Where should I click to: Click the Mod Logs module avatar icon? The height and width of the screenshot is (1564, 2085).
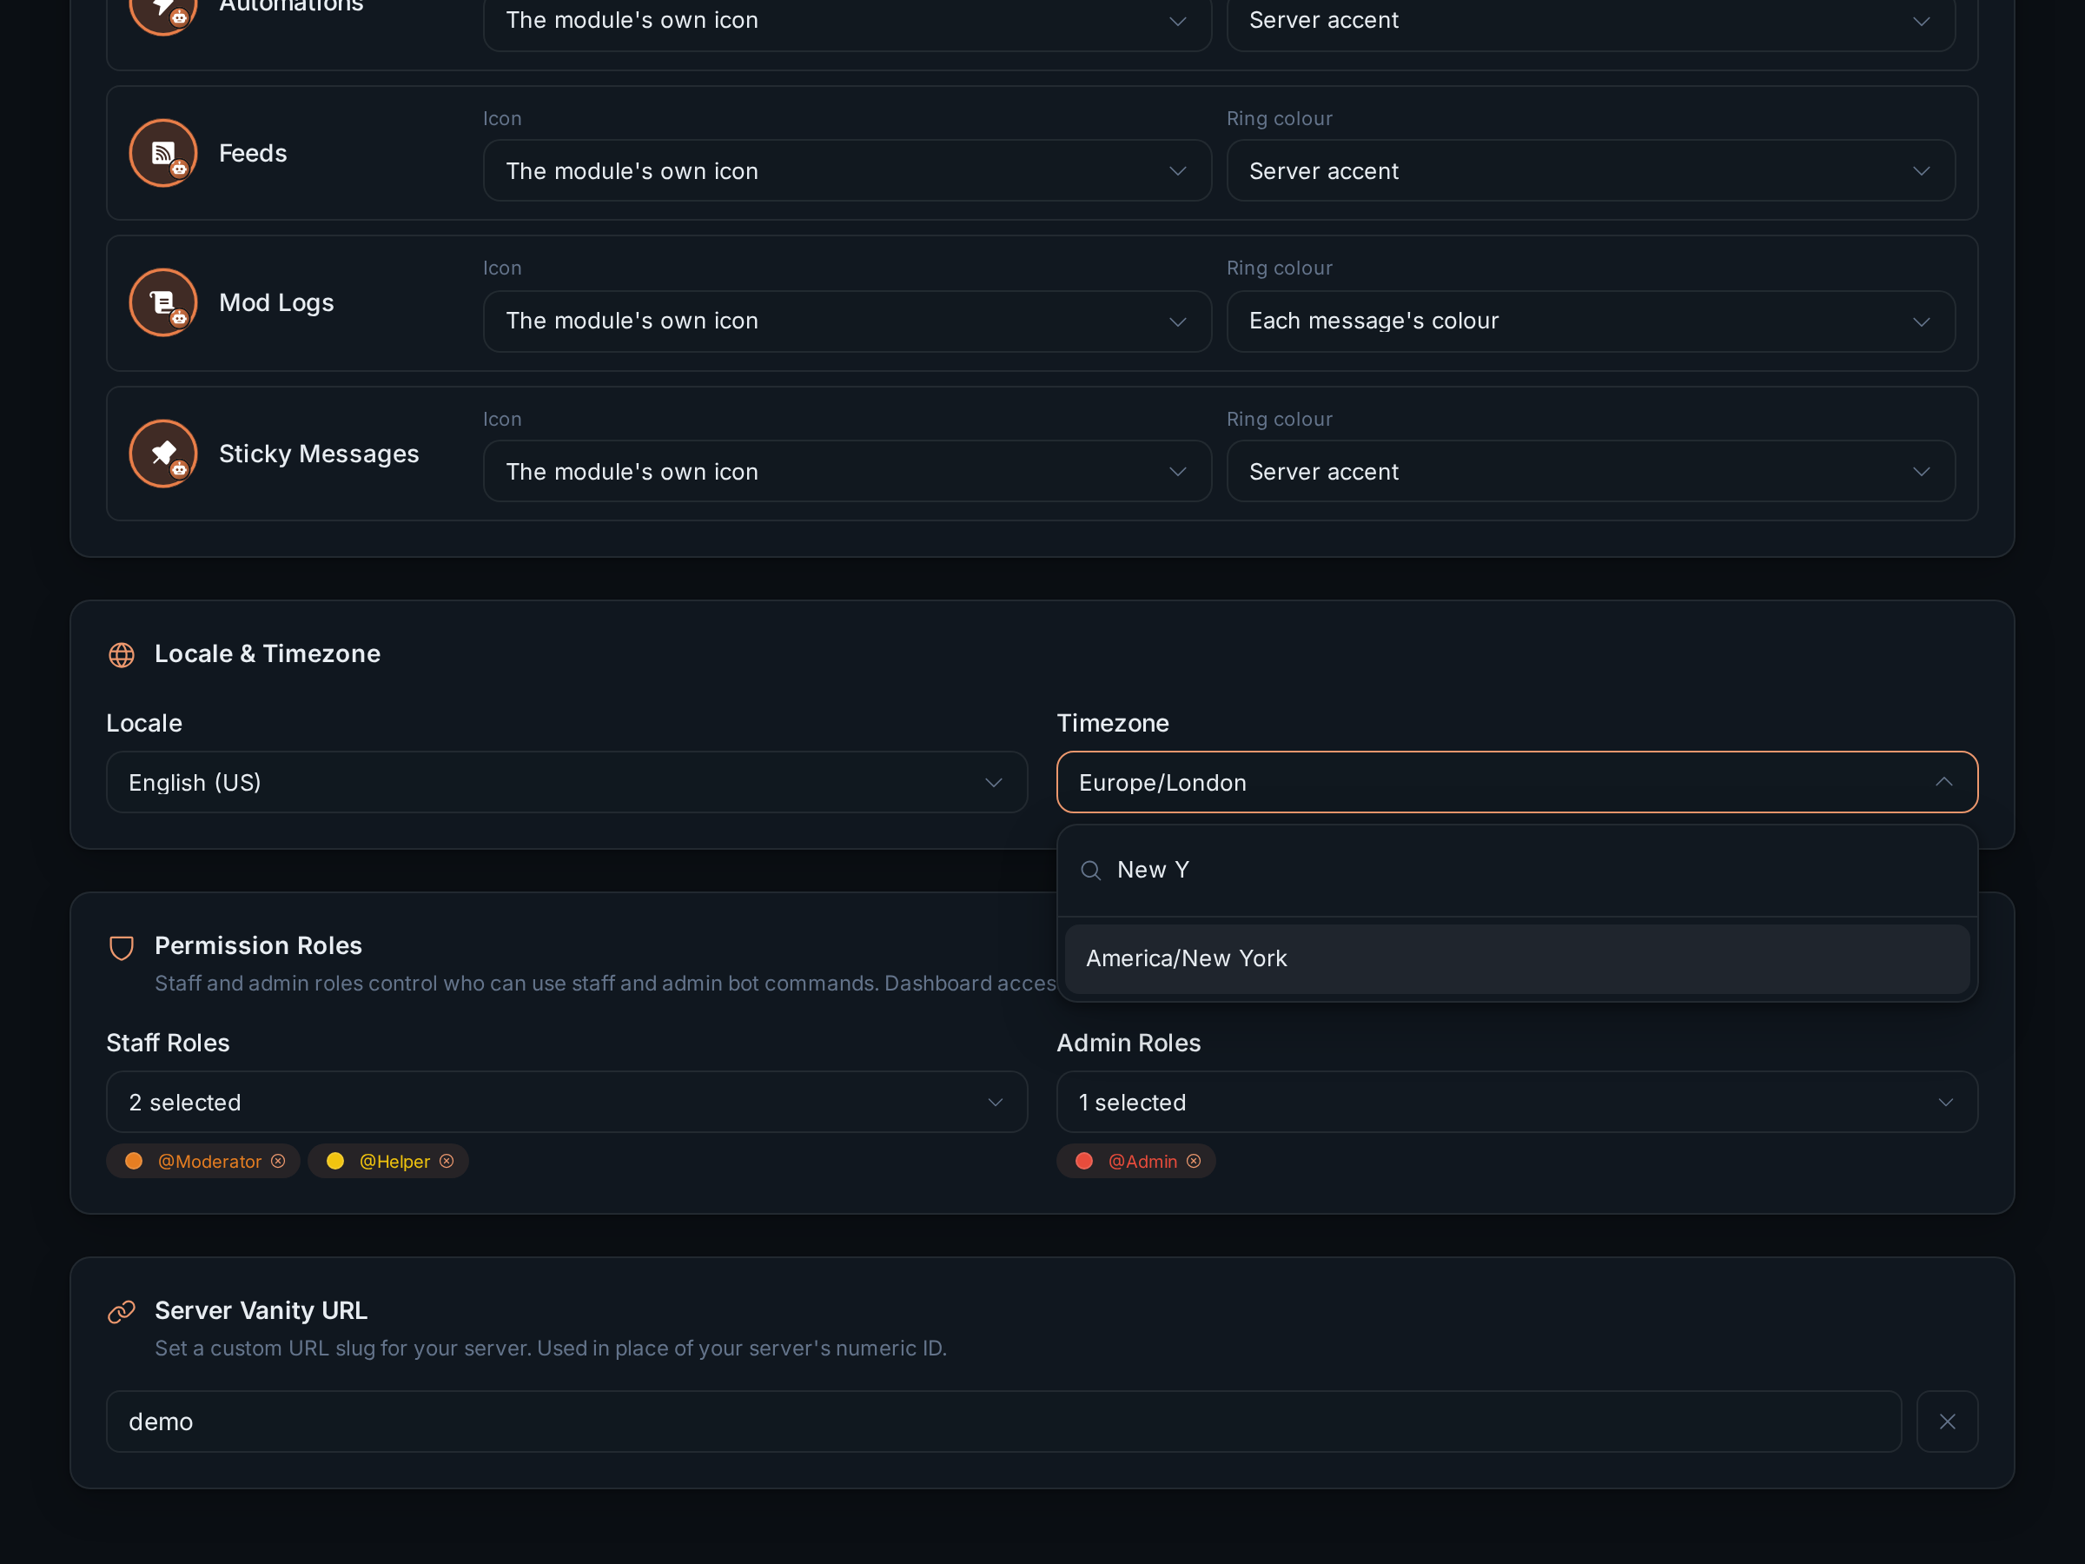coord(163,302)
